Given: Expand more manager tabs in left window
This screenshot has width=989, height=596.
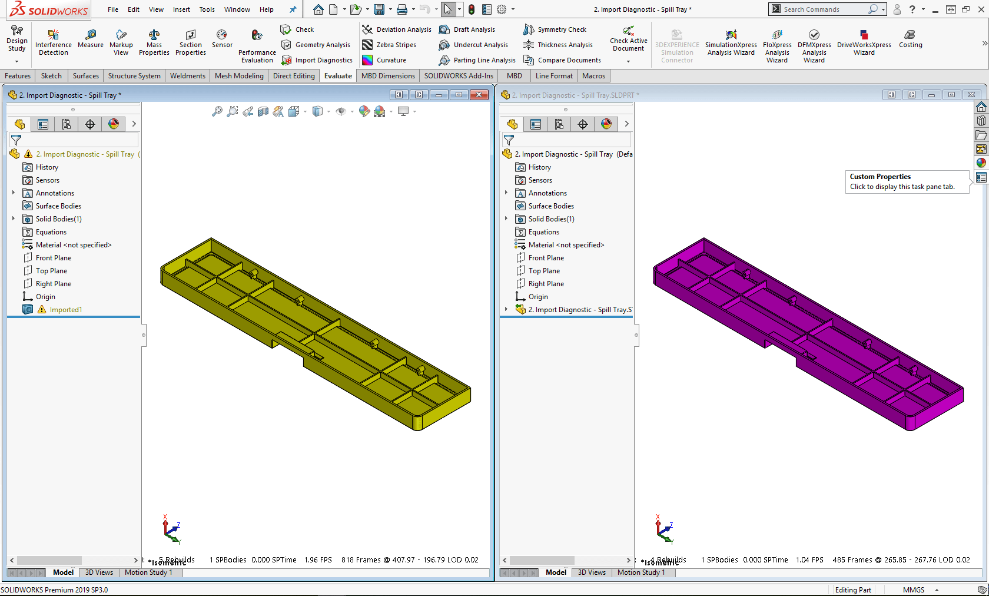Looking at the screenshot, I should (x=134, y=124).
